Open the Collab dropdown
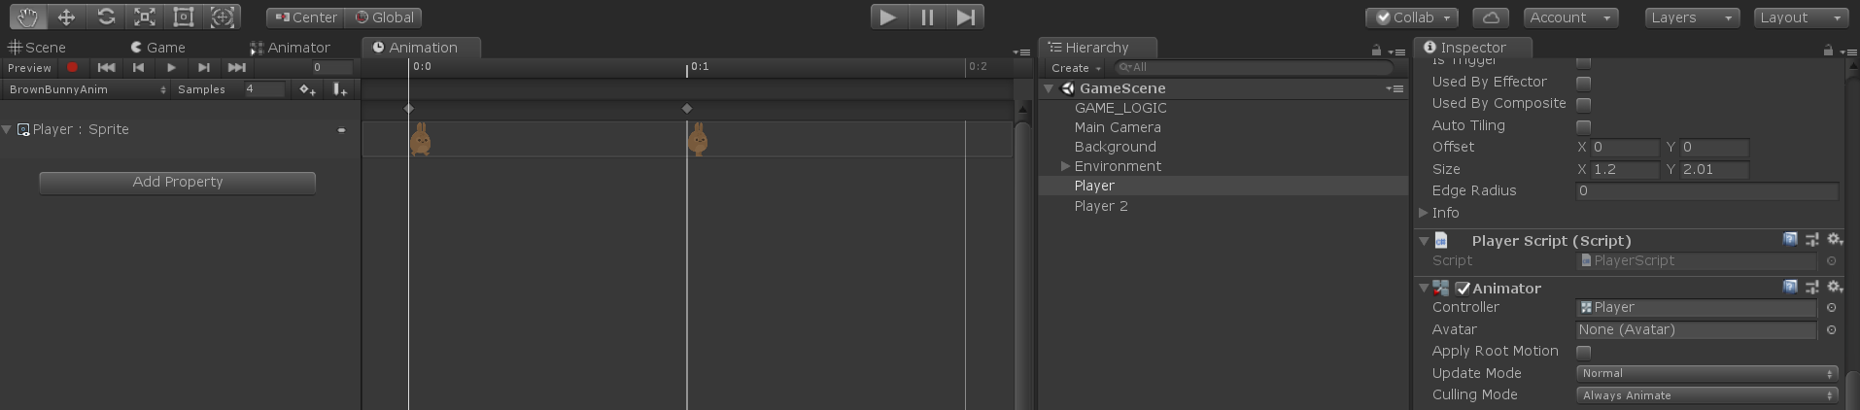1860x410 pixels. pyautogui.click(x=1412, y=17)
